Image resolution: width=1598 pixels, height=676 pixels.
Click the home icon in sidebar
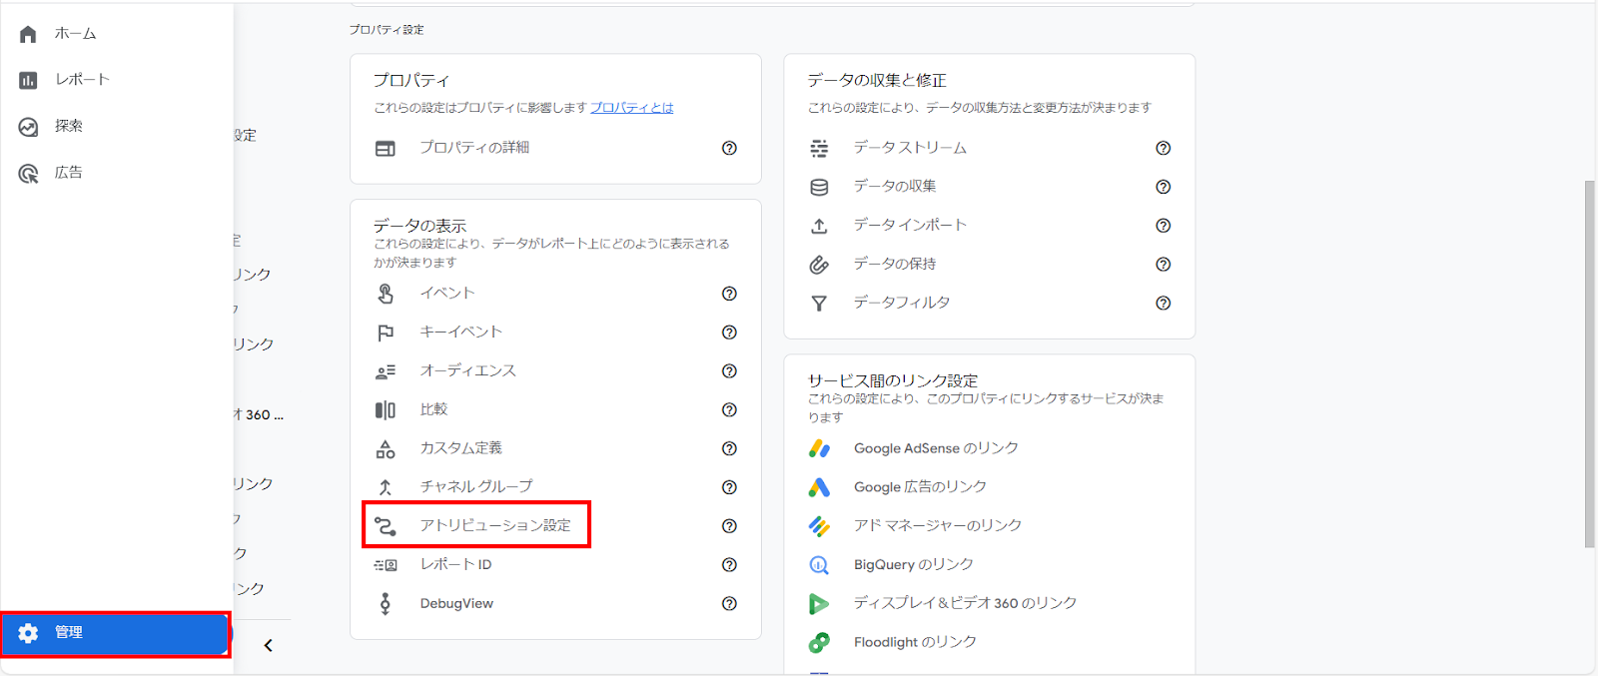(x=28, y=34)
